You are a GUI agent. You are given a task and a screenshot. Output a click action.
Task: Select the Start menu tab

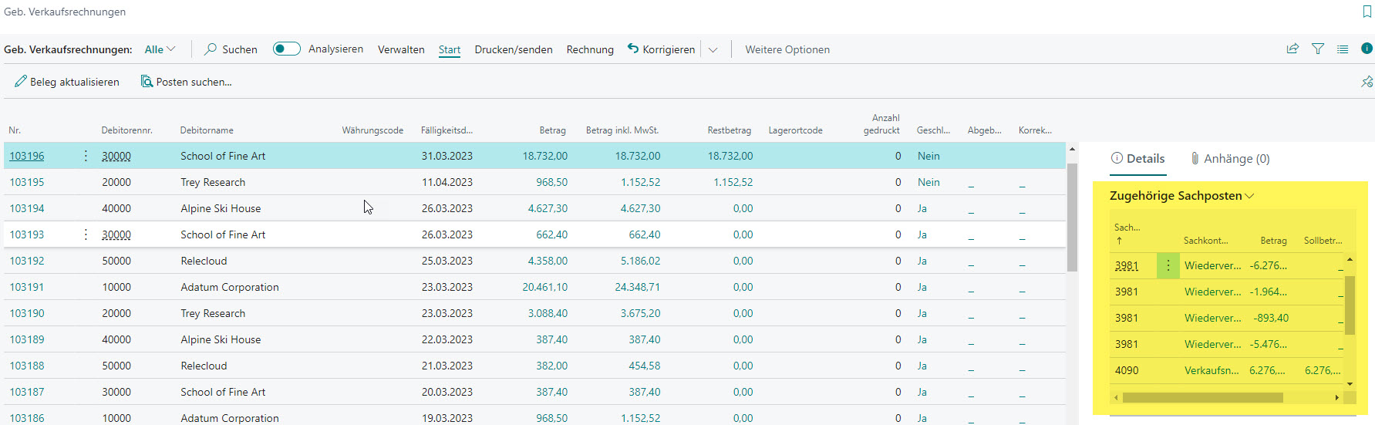(450, 49)
